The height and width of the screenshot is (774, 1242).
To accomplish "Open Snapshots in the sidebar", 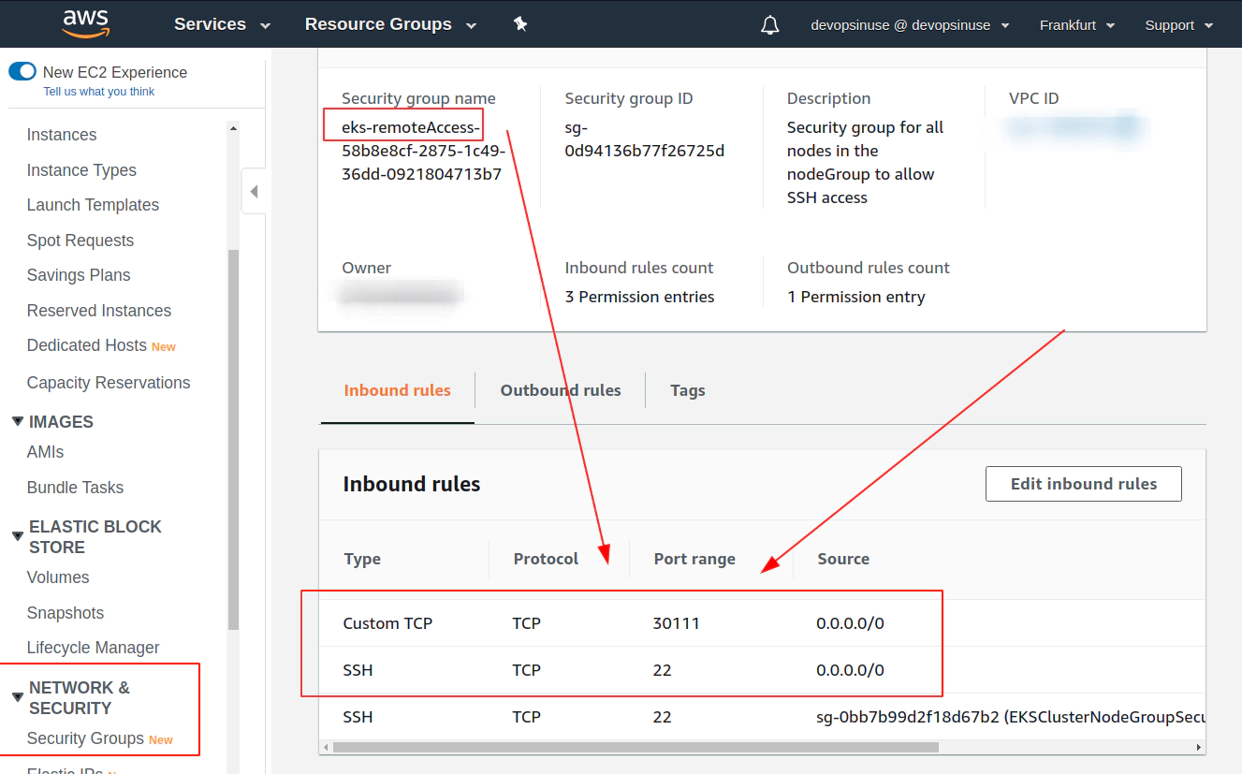I will 66,613.
